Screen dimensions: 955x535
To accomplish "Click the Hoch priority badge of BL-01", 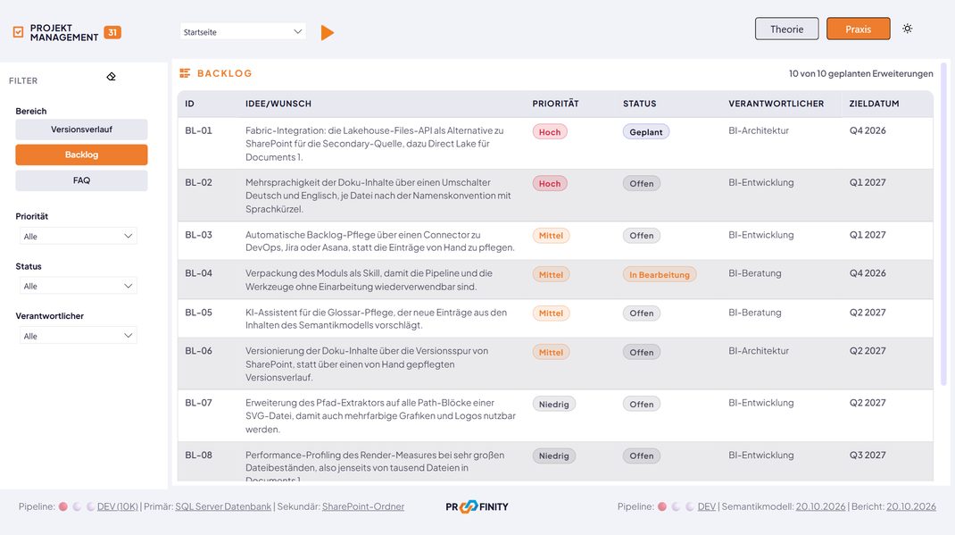I will 550,131.
